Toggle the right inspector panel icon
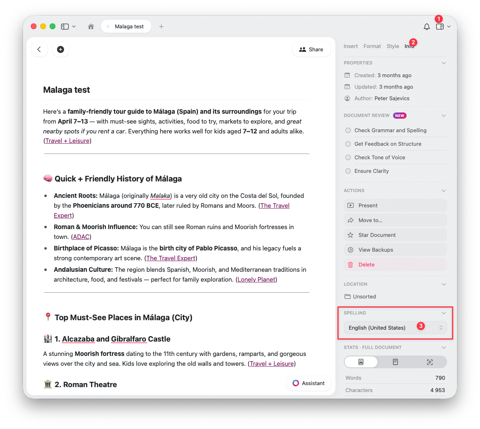The height and width of the screenshot is (429, 480). click(440, 27)
